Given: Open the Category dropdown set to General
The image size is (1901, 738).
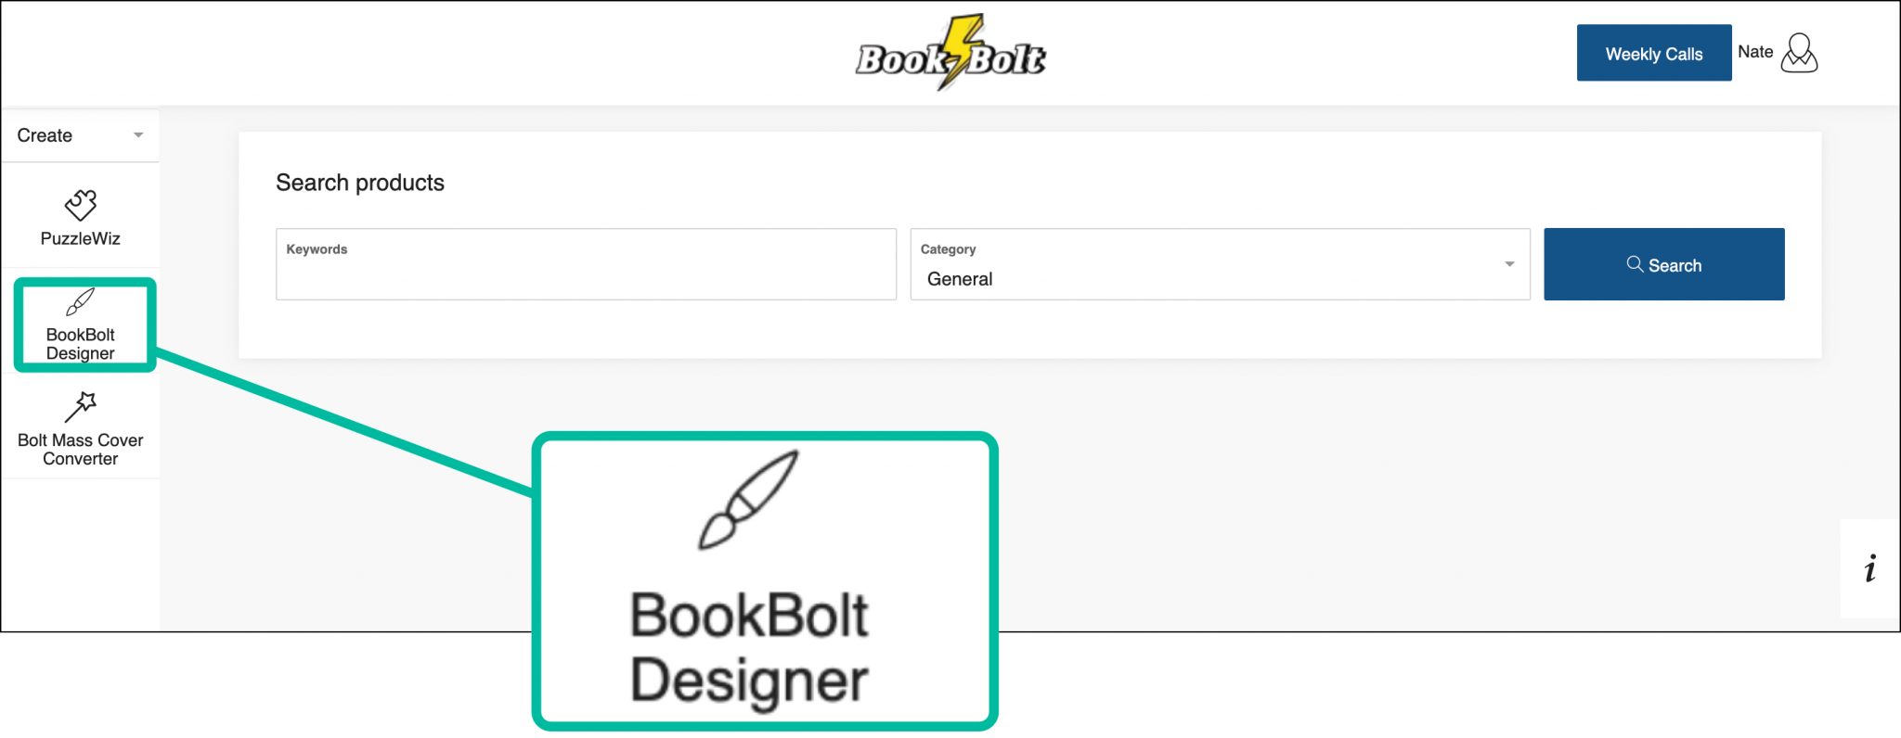Looking at the screenshot, I should [1220, 264].
